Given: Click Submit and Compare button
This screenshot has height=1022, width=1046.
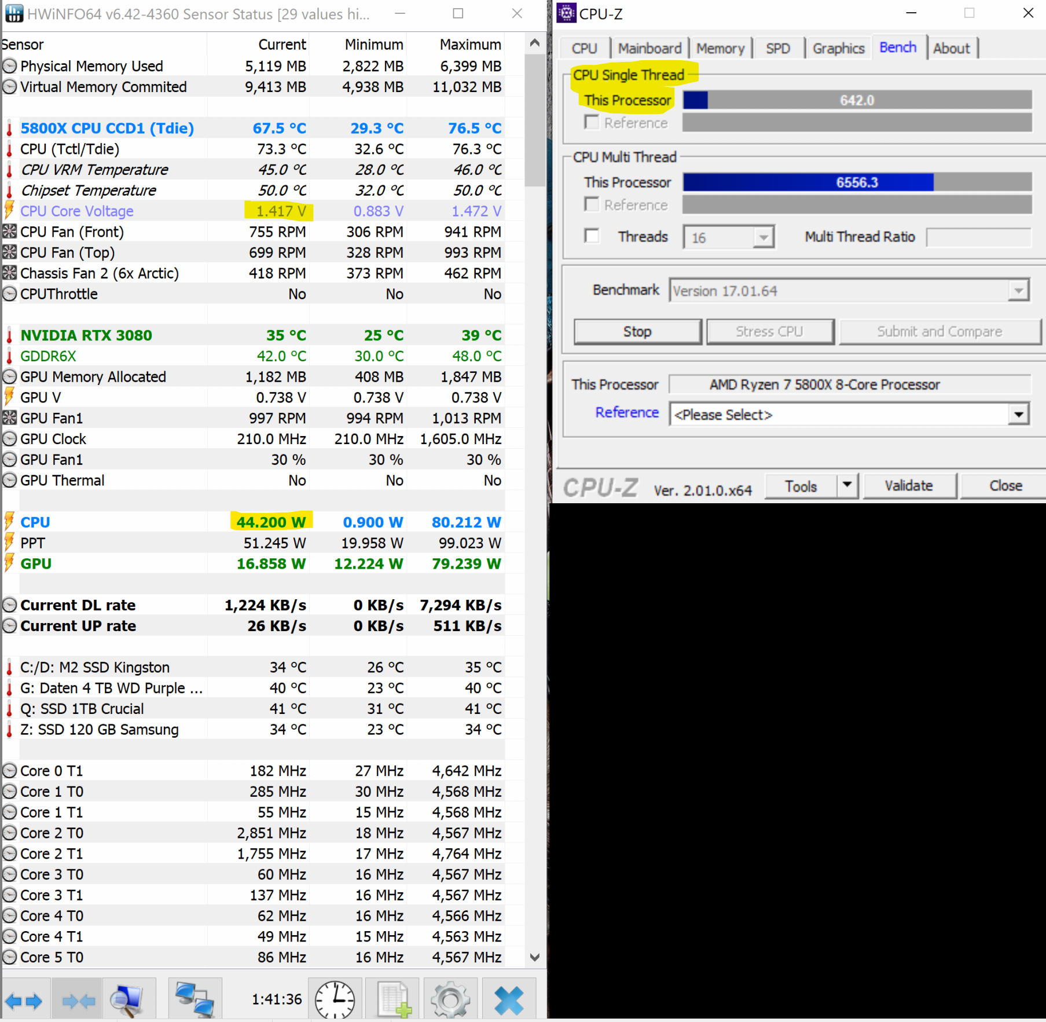Looking at the screenshot, I should click(x=939, y=331).
